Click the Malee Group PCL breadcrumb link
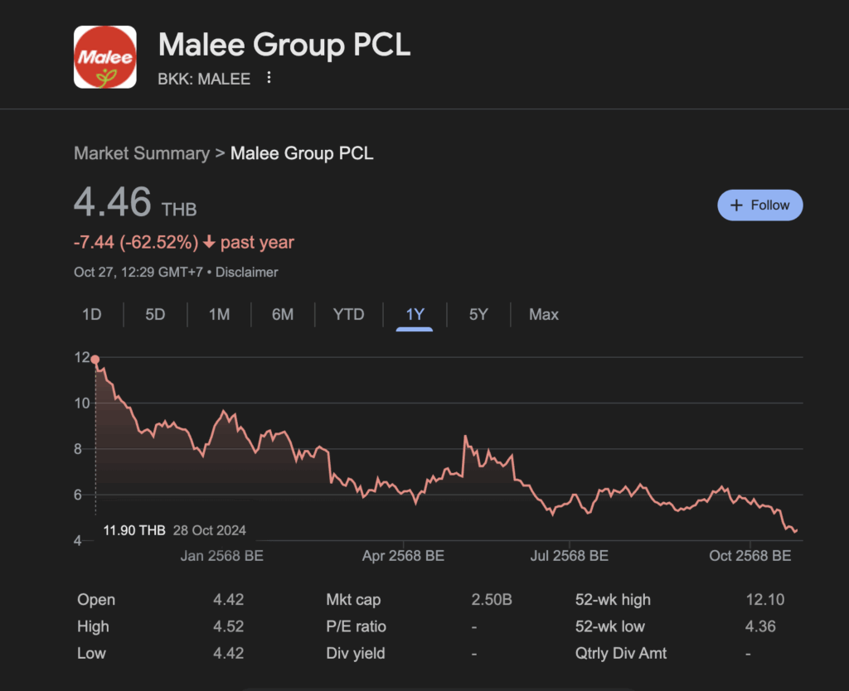Image resolution: width=849 pixels, height=691 pixels. click(x=302, y=153)
